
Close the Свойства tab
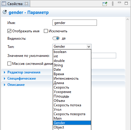click(26, 4)
